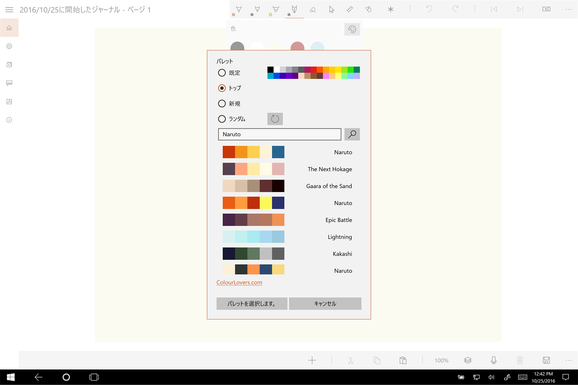Open the ColourLovers.com link

(239, 282)
